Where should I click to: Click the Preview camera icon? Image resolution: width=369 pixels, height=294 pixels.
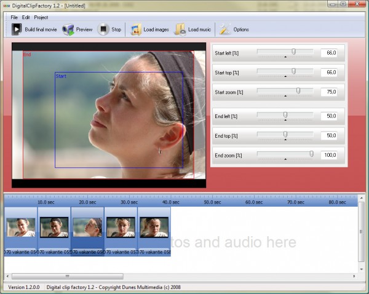68,29
